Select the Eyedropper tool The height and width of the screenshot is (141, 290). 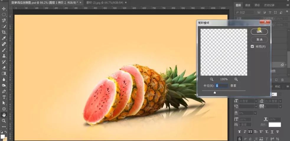coord(4,38)
